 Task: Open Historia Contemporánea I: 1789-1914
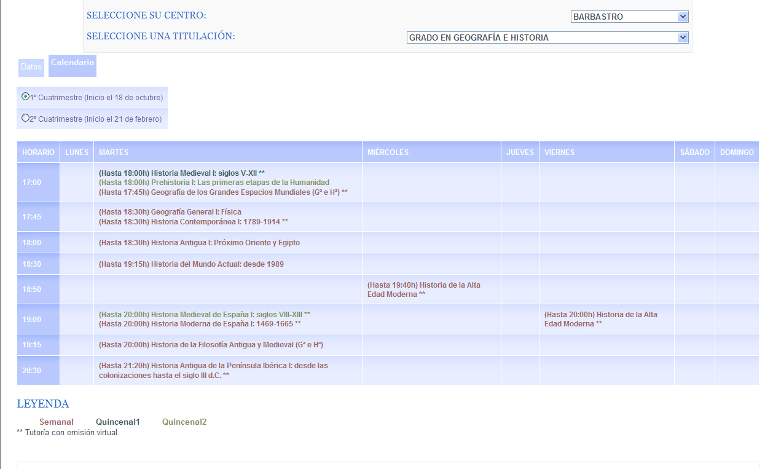(x=193, y=222)
